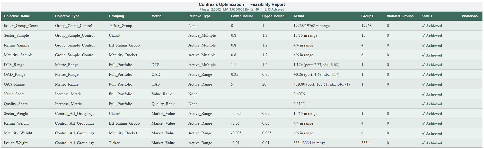The height and width of the screenshot is (149, 484).
Task: Click the 0.025 upper bound value
Action: point(267,114)
